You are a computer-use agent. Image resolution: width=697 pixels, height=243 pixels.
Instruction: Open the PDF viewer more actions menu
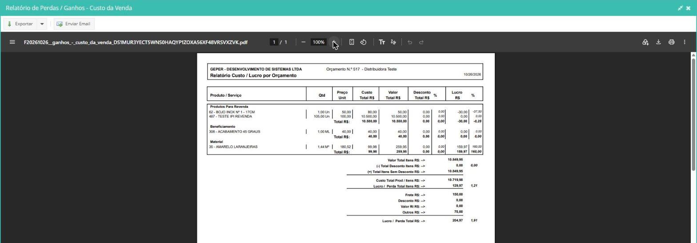pos(685,42)
